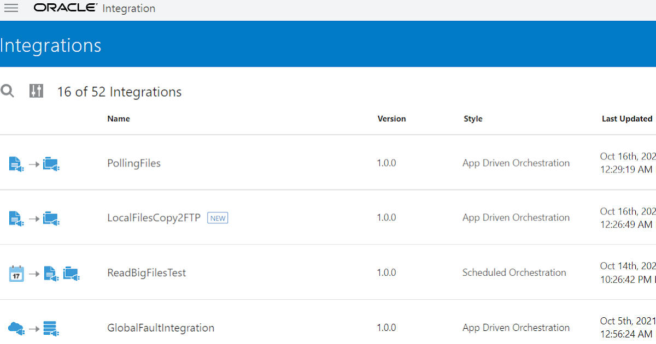Sort by the Style column header
This screenshot has width=656, height=344.
[473, 118]
